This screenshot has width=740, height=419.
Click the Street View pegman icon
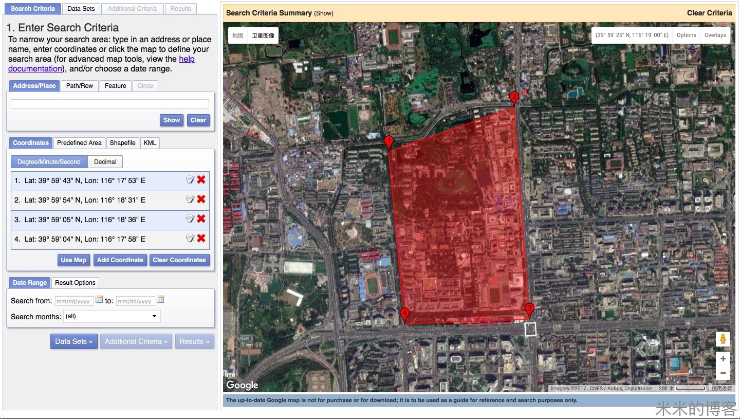(x=723, y=339)
